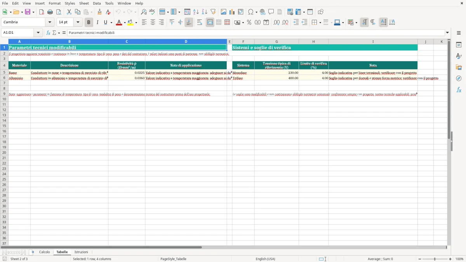Toggle Merge and Center Cells
The width and height of the screenshot is (466, 262).
[210, 23]
